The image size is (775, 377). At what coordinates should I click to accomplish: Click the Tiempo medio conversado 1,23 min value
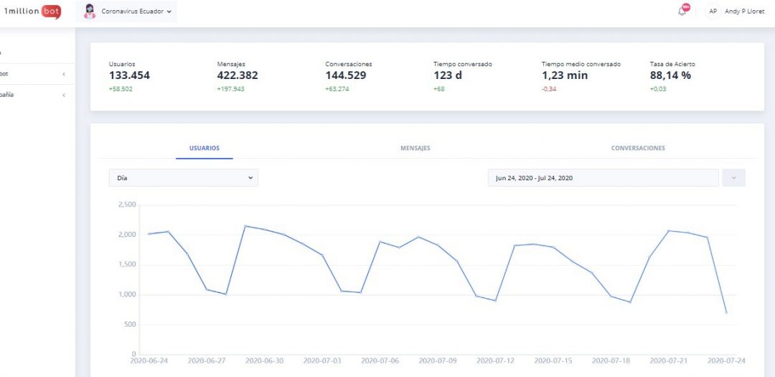(564, 75)
